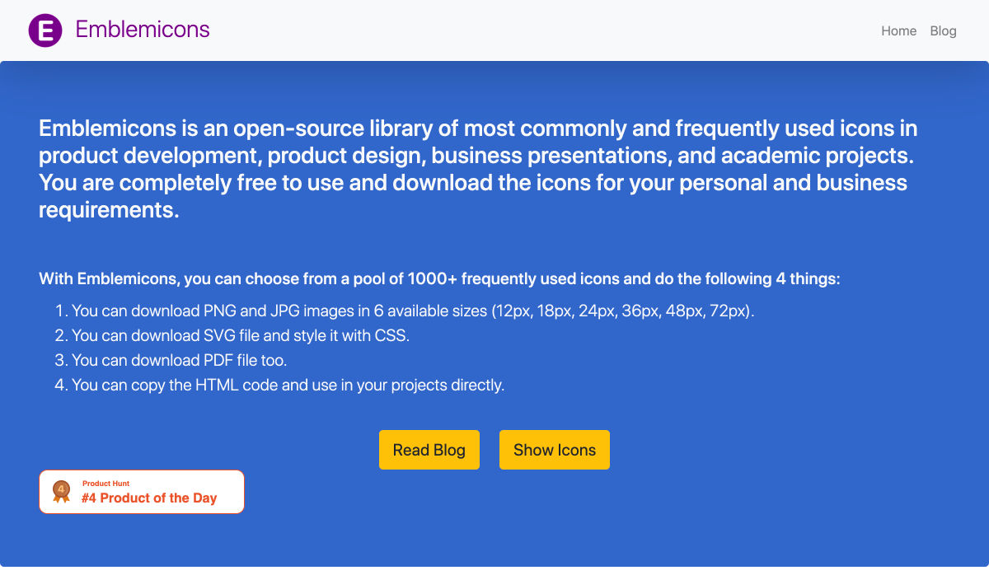Viewport: 989px width, 575px height.
Task: Click the #4 Product of the Day text
Action: pyautogui.click(x=149, y=498)
